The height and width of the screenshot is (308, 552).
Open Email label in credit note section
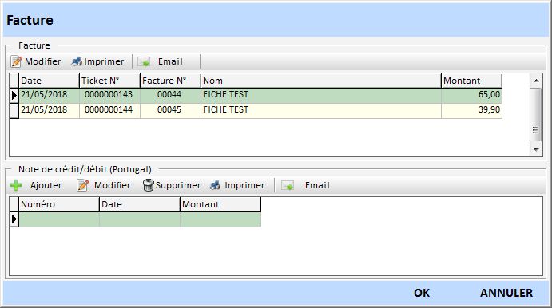318,185
